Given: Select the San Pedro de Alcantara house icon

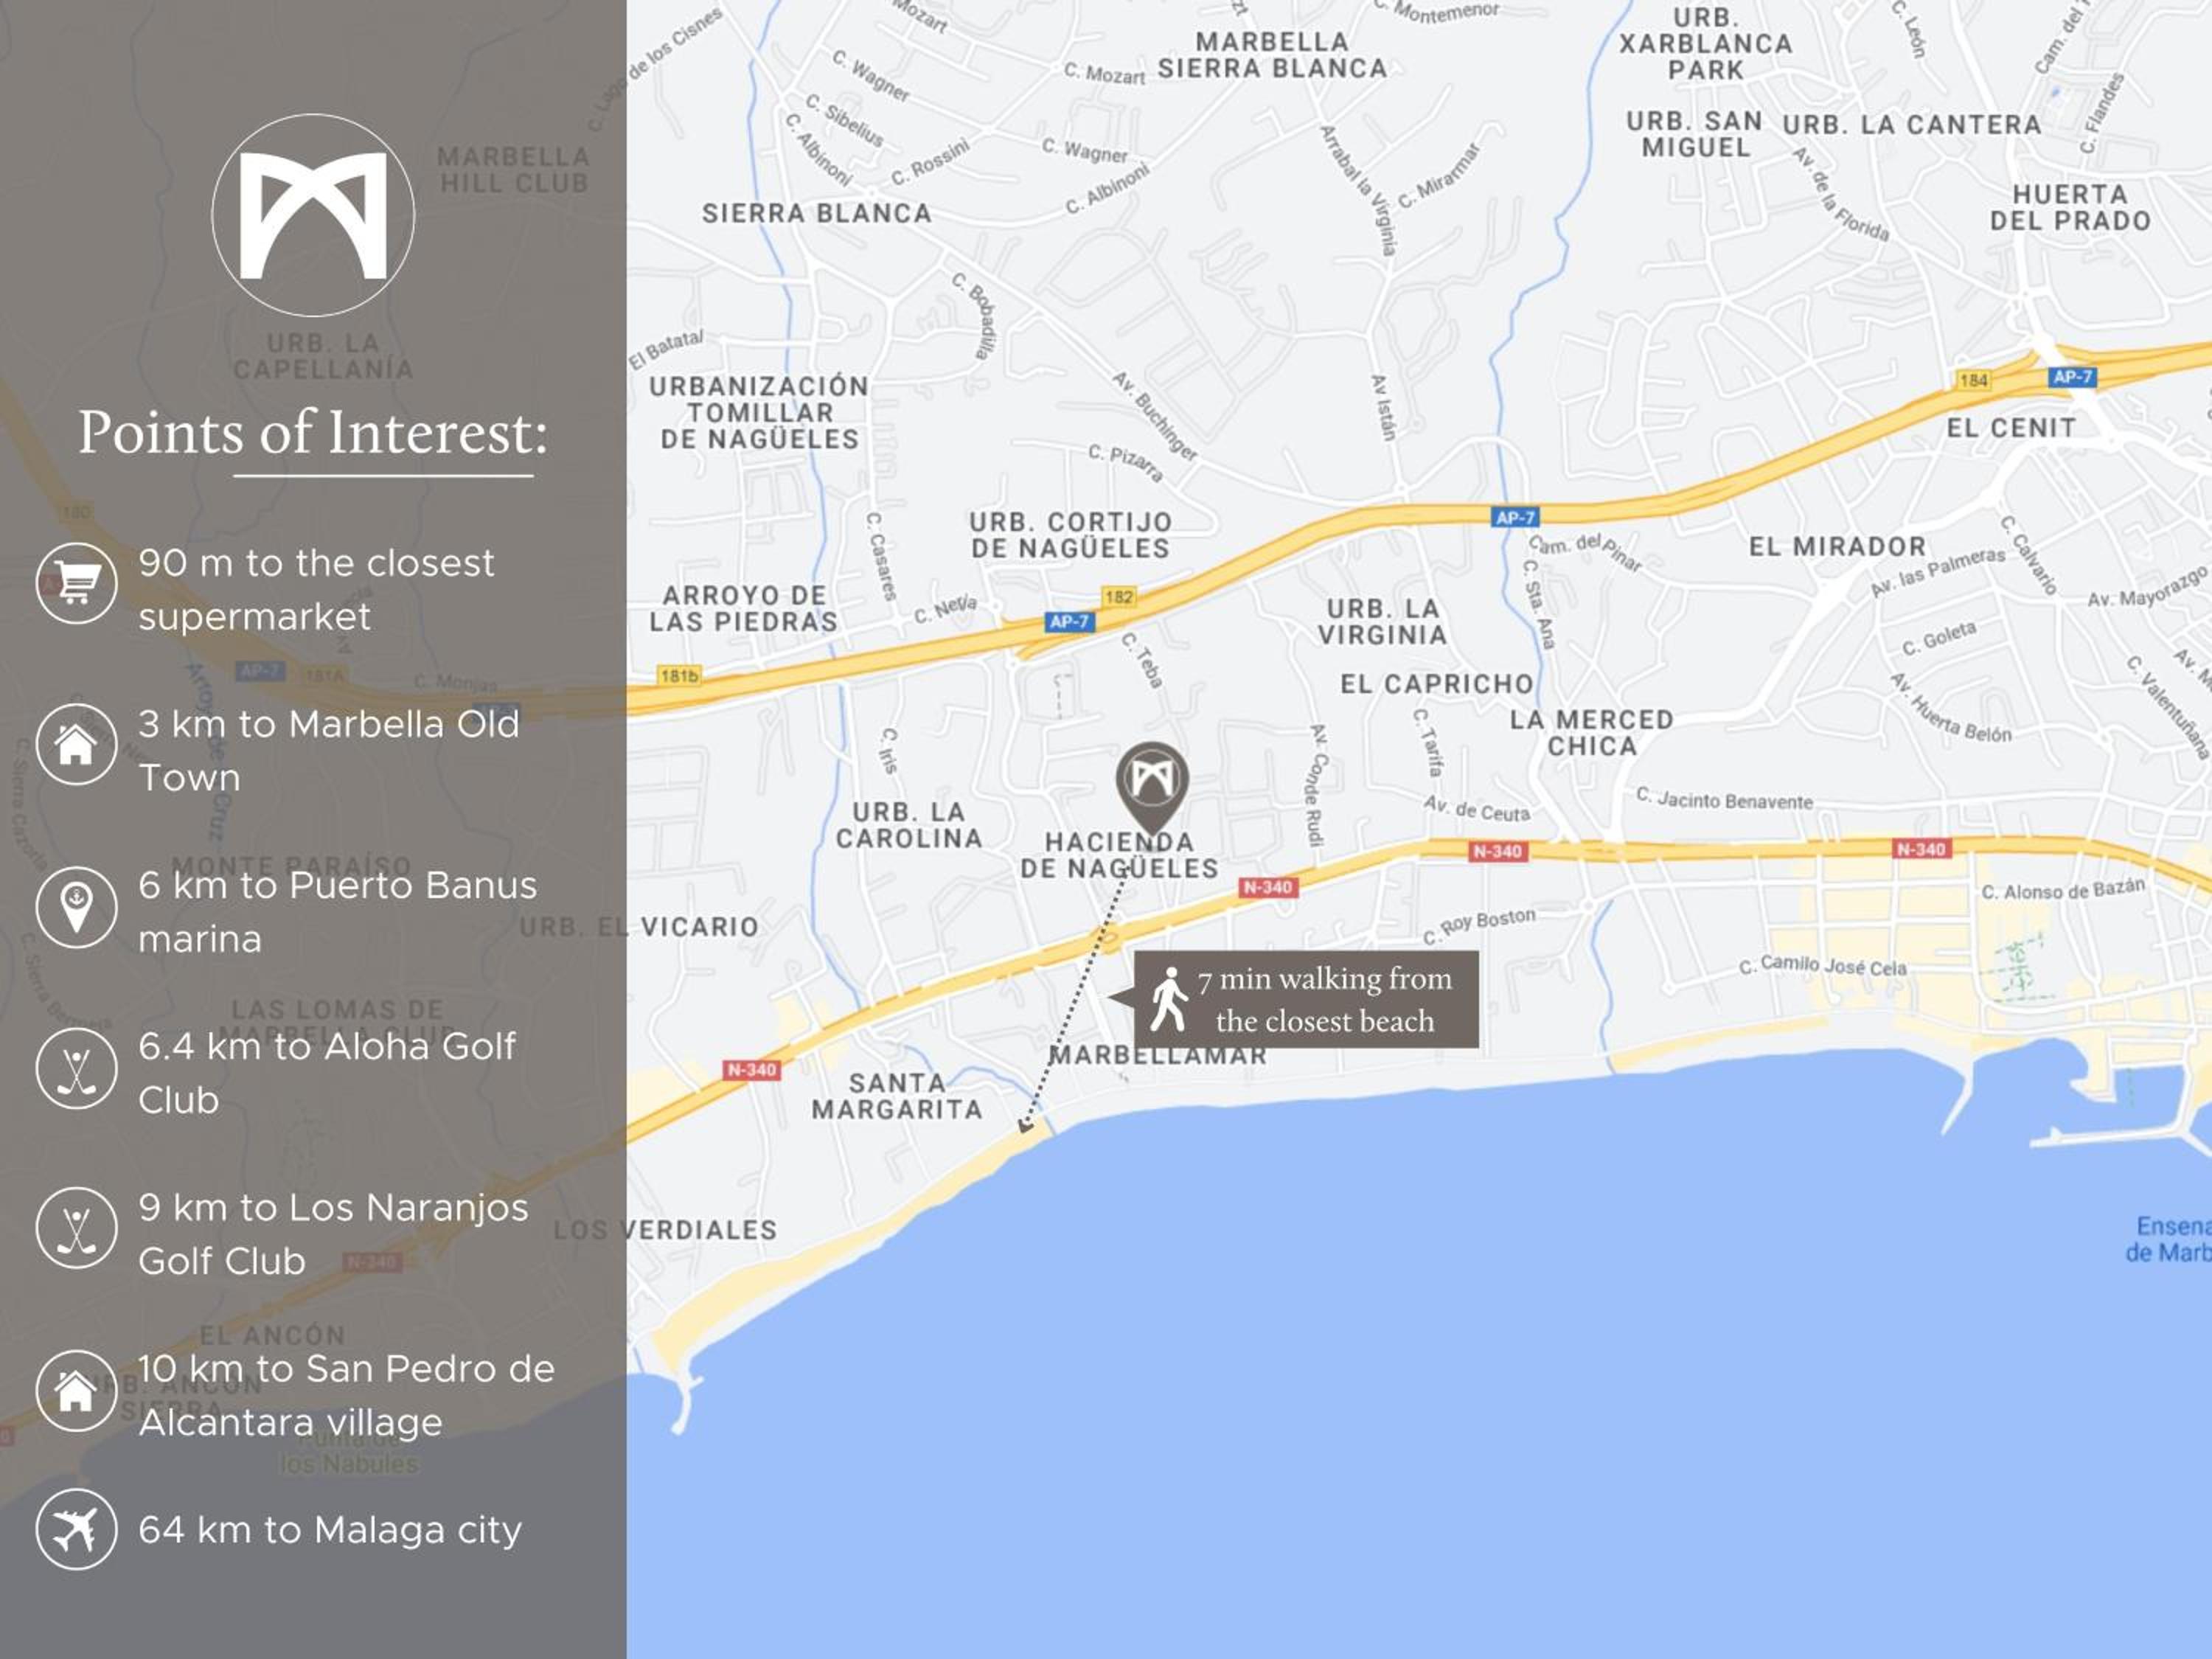Looking at the screenshot, I should click(x=77, y=1391).
